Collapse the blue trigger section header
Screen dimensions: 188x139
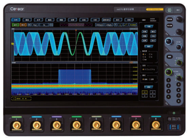149,46
